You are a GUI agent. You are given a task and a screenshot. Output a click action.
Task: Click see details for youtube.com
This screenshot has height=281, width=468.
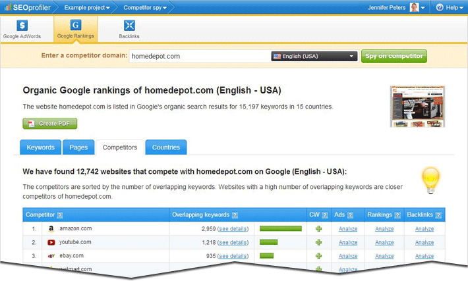pos(233,243)
